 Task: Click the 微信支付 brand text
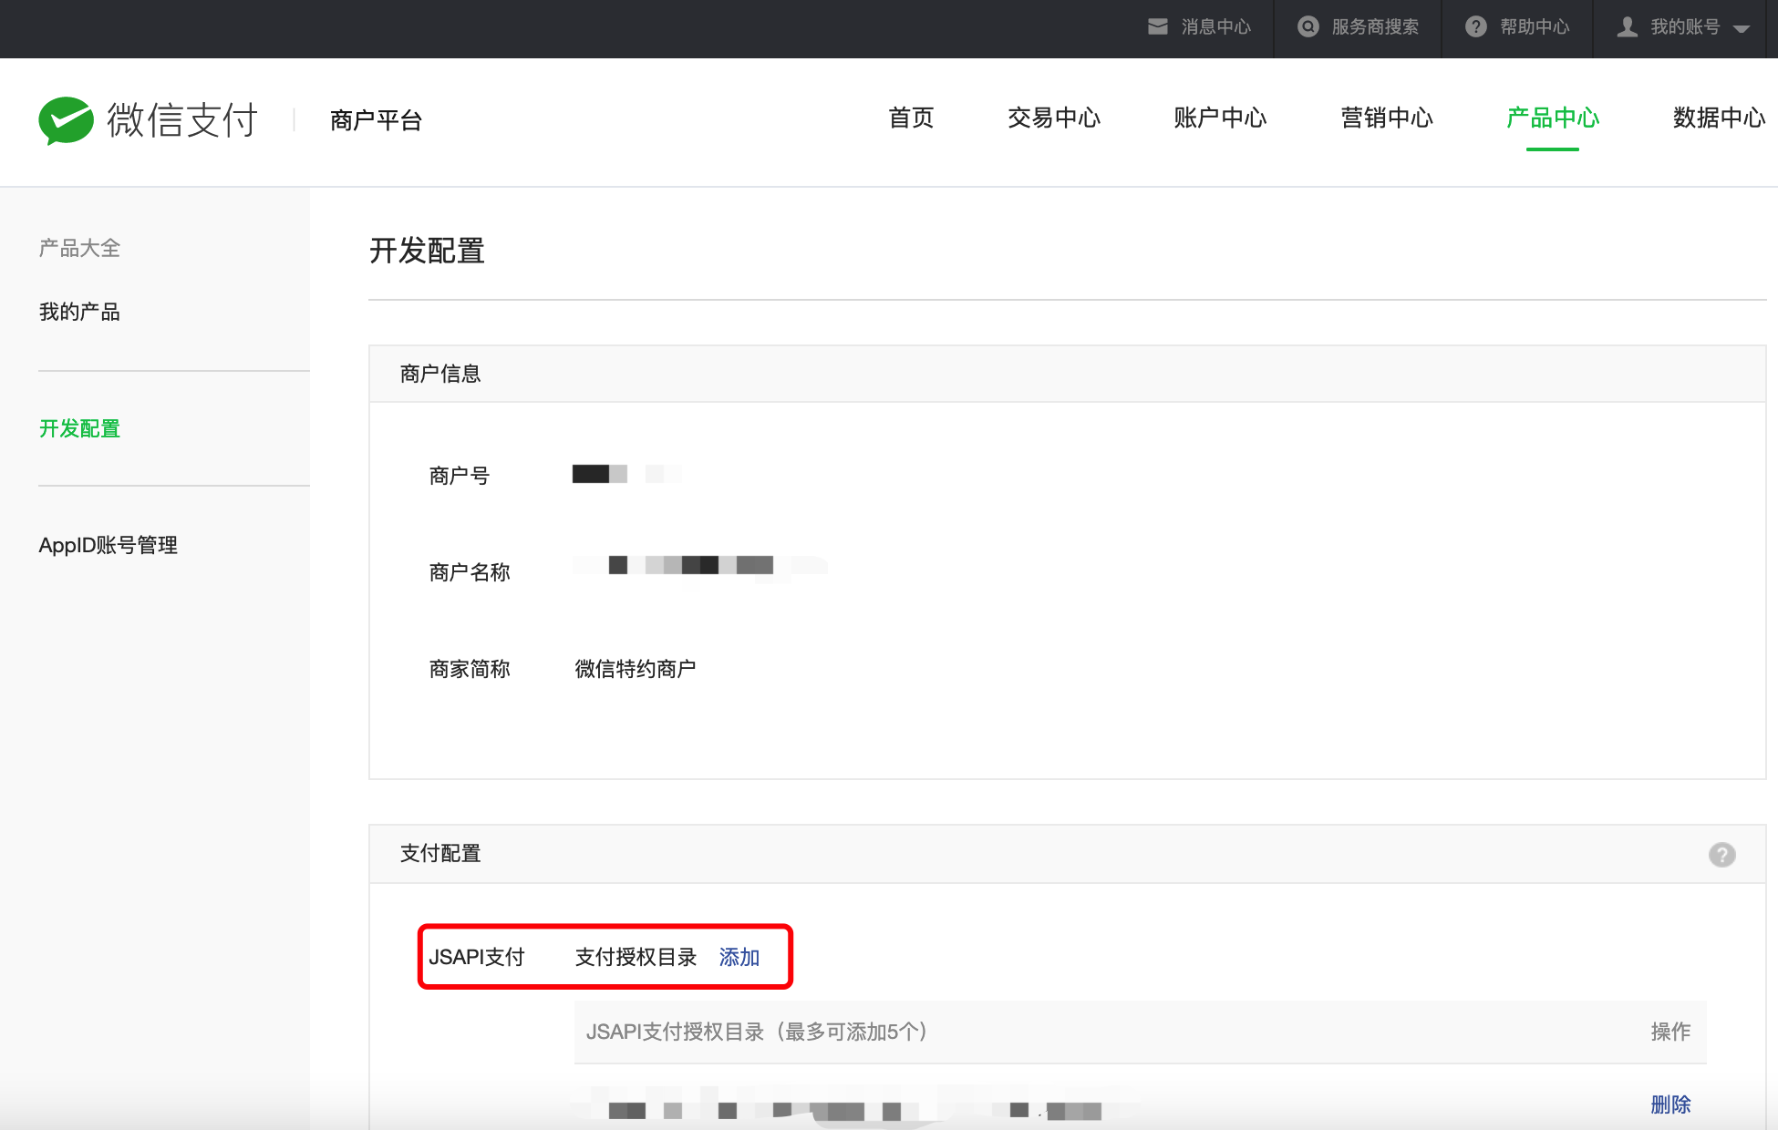pyautogui.click(x=182, y=120)
